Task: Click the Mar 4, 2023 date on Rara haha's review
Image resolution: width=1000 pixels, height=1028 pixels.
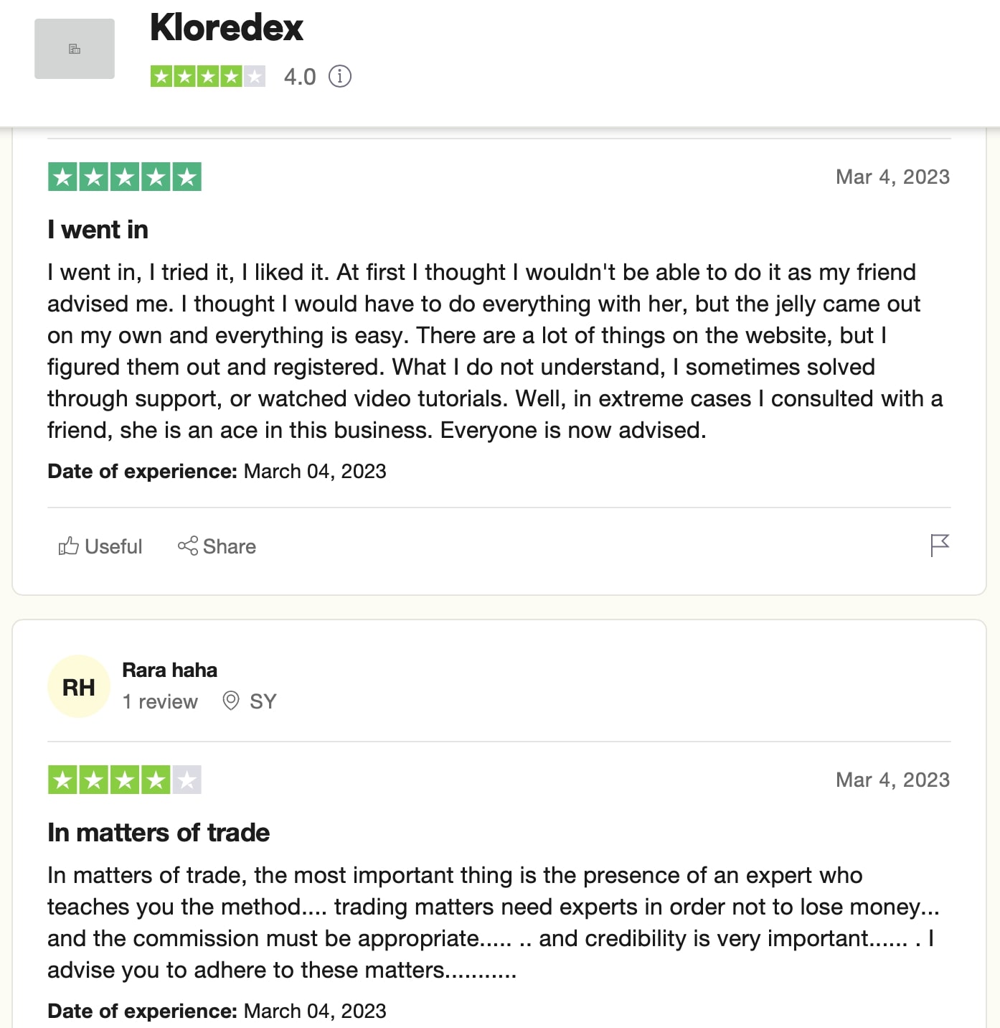Action: tap(892, 780)
